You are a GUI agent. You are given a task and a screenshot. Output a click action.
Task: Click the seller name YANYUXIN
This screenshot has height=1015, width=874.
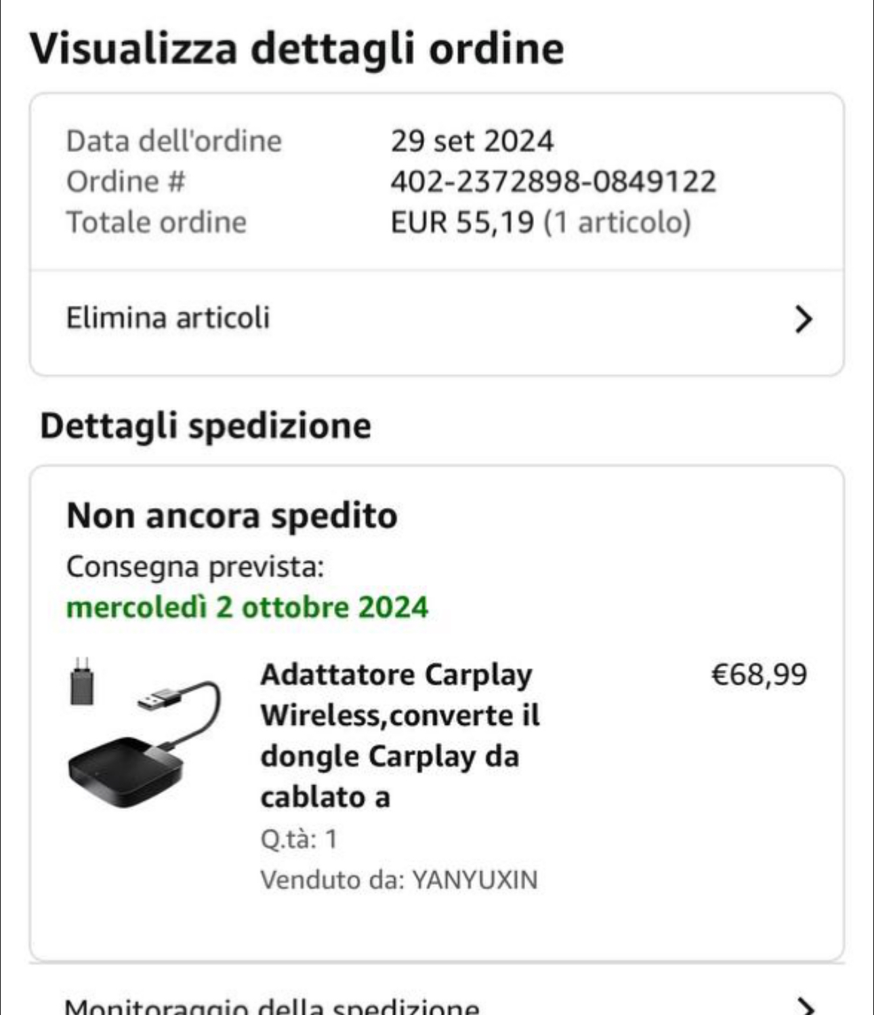(475, 880)
